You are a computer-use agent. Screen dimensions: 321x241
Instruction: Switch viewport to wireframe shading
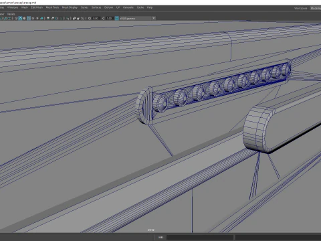pos(16,18)
